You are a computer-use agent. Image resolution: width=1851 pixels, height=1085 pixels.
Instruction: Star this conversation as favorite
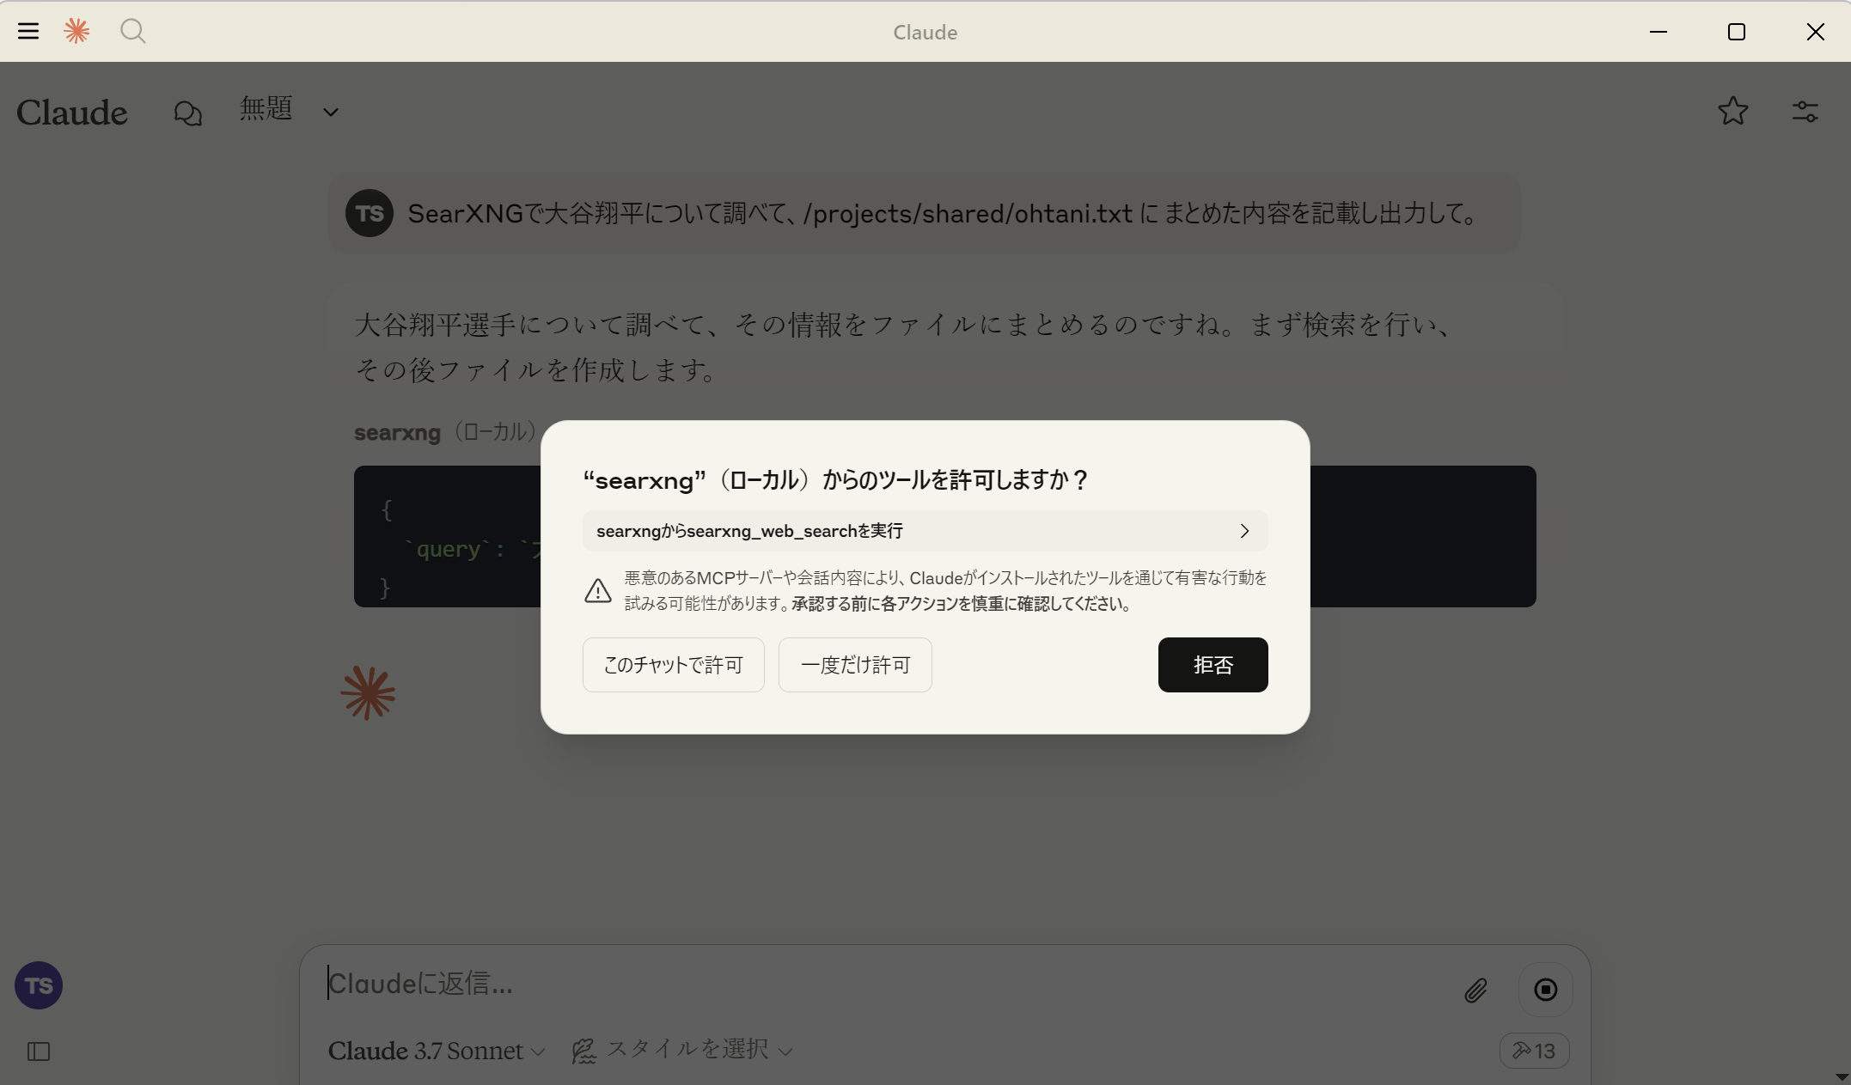click(1732, 111)
